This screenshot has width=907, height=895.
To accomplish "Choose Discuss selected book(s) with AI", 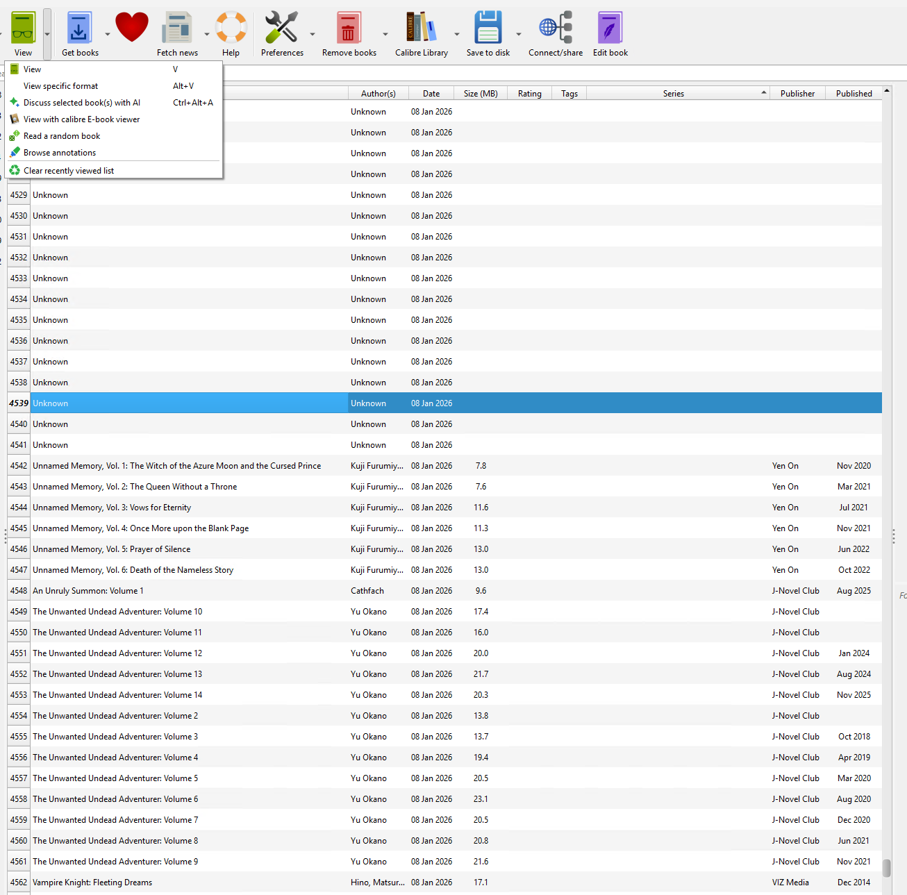I will [x=114, y=103].
